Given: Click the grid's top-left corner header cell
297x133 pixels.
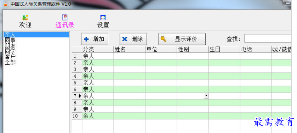Looking at the screenshot, I should coord(77,49).
